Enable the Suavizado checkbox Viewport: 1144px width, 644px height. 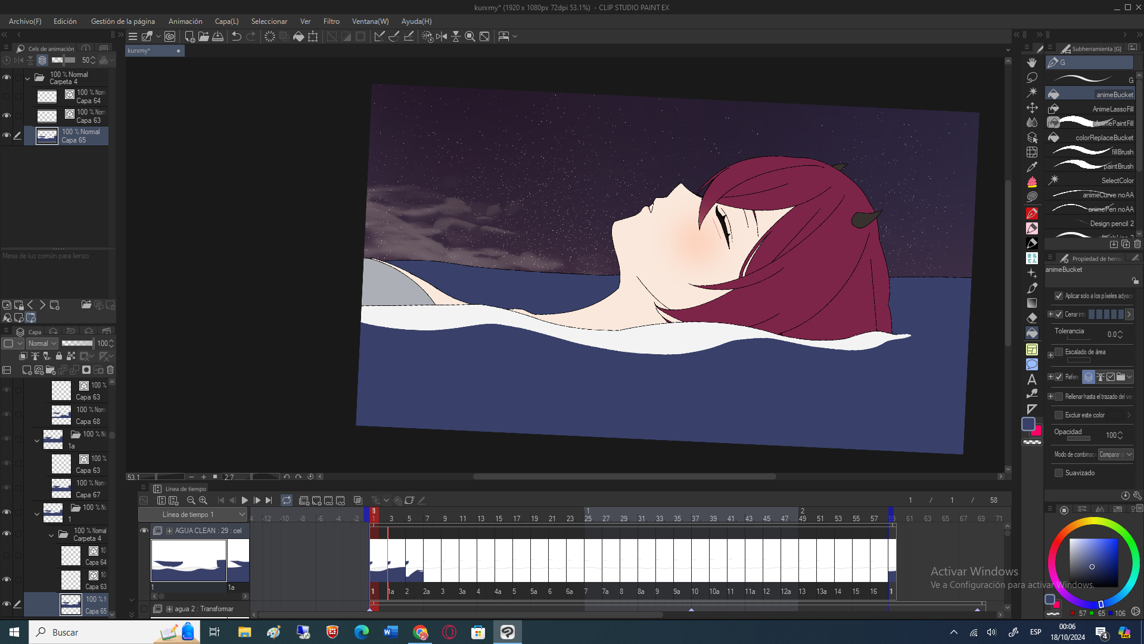[1059, 473]
